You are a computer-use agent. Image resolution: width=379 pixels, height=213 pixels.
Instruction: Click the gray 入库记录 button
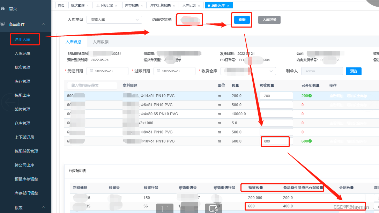pyautogui.click(x=269, y=20)
